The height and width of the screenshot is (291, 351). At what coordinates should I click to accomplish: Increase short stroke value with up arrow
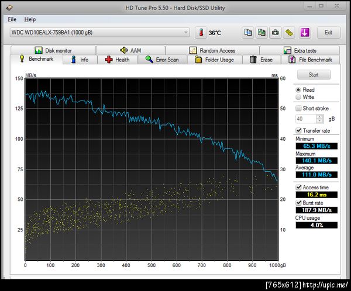click(x=320, y=117)
